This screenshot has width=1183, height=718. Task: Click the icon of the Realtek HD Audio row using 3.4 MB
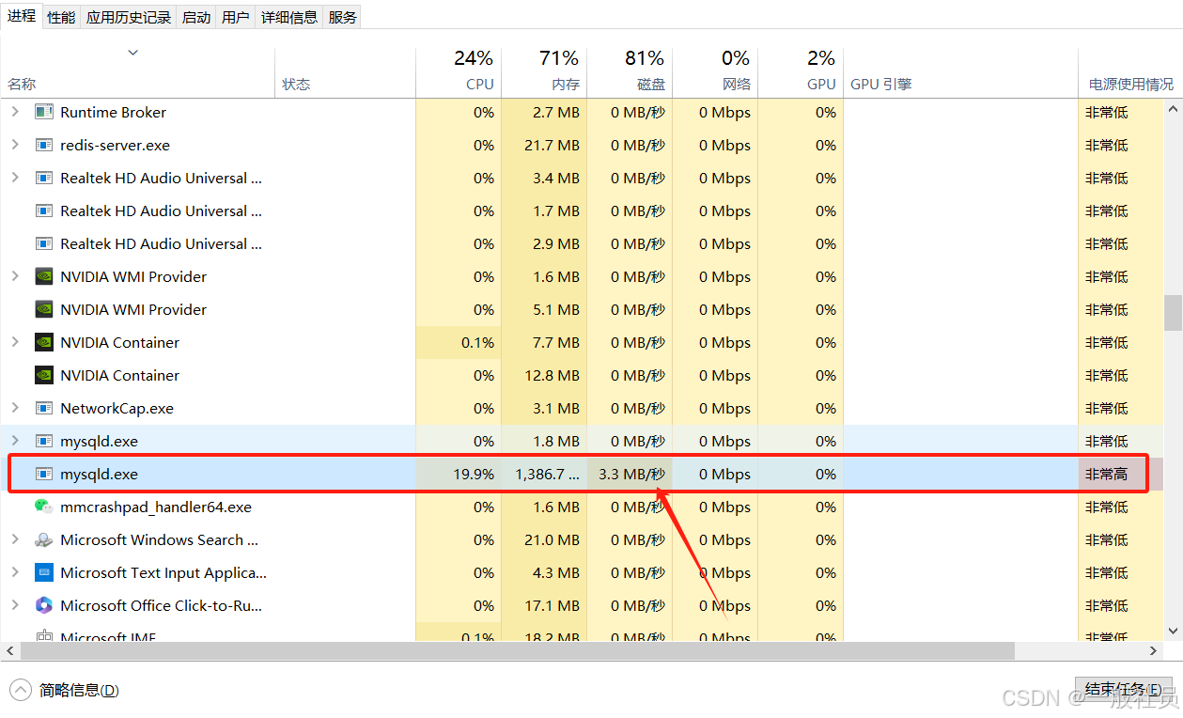pos(44,178)
